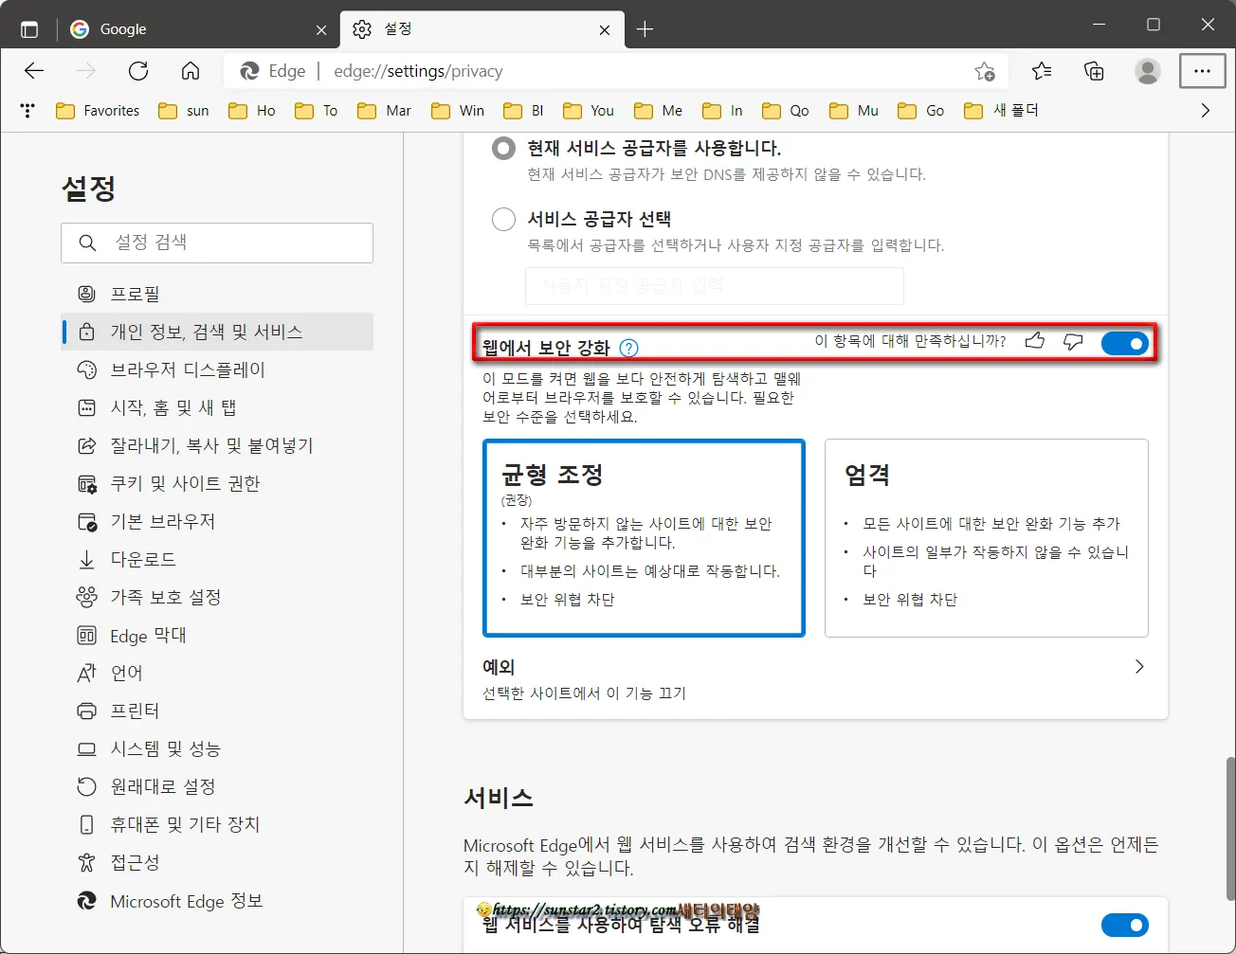Open browser Collections panel
The image size is (1236, 954).
[x=1095, y=70]
